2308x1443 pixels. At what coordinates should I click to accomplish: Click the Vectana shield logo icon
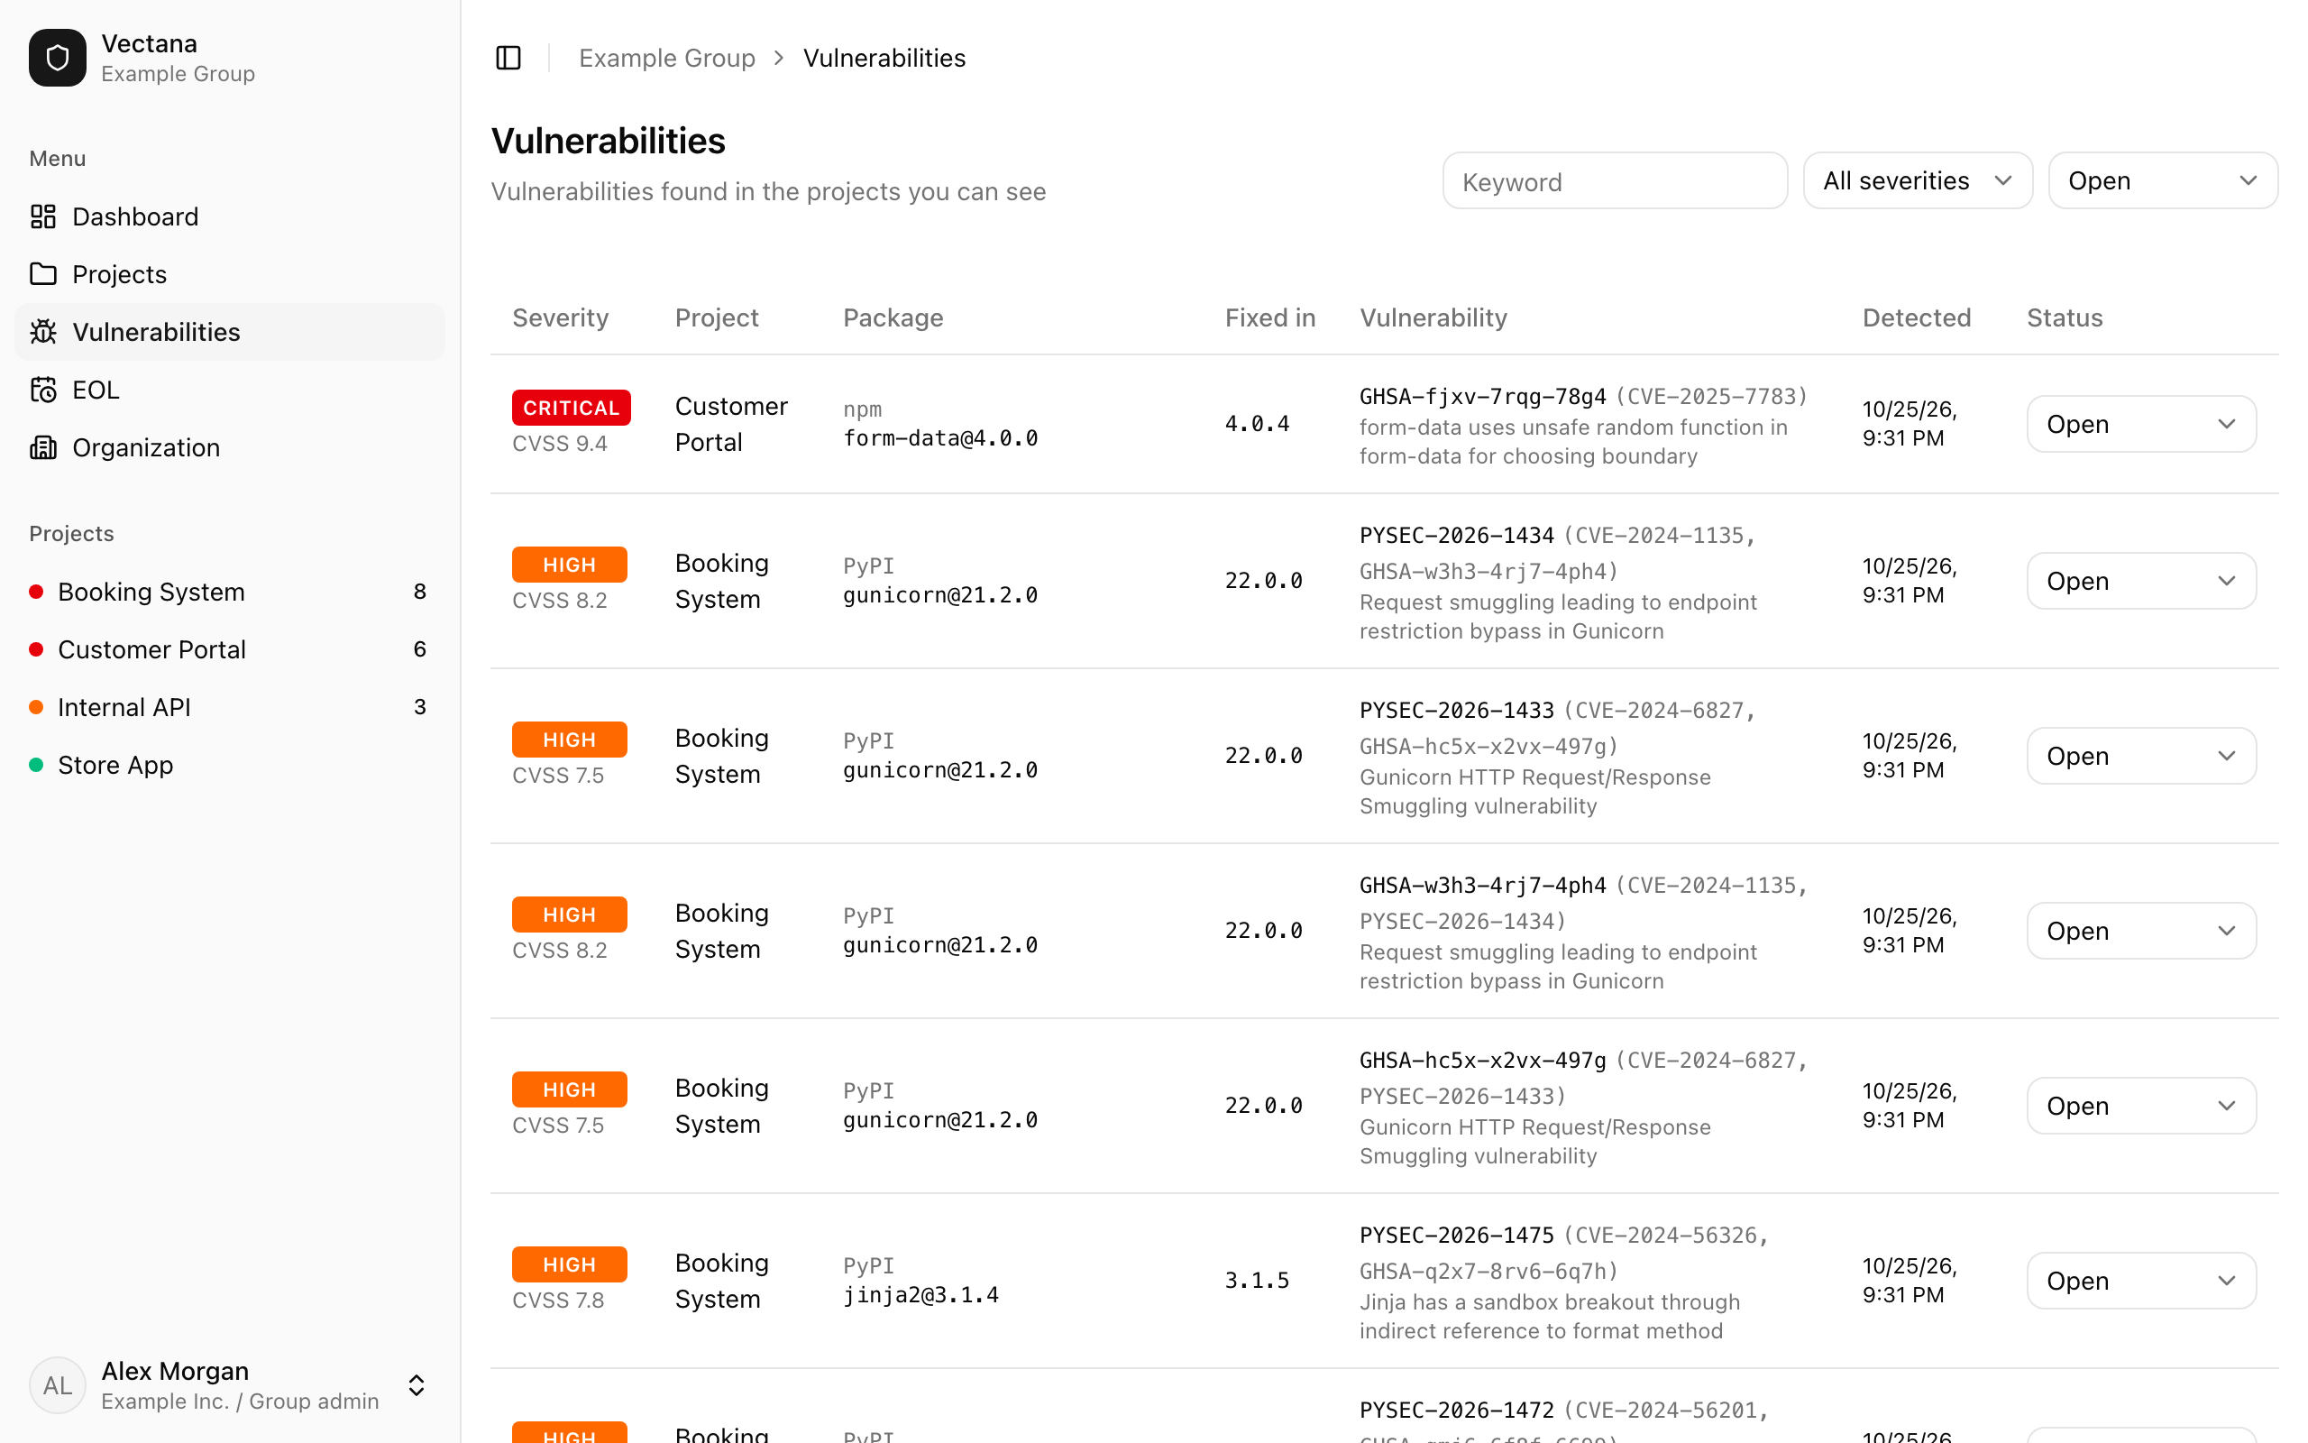[57, 57]
